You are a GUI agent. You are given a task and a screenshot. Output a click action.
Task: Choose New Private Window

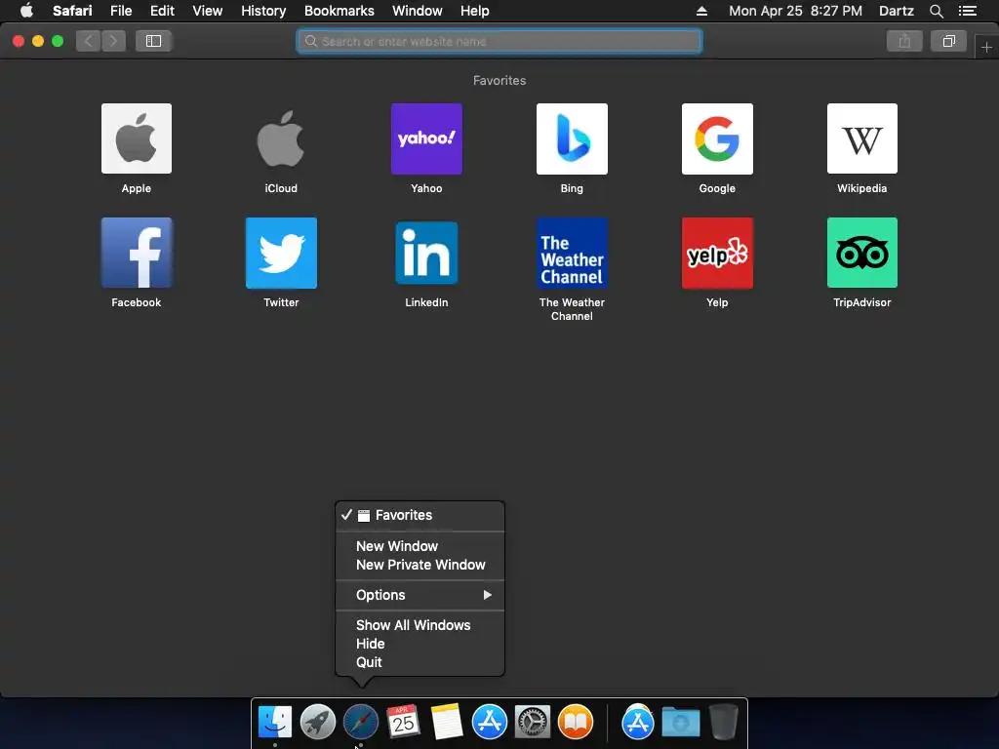[420, 565]
